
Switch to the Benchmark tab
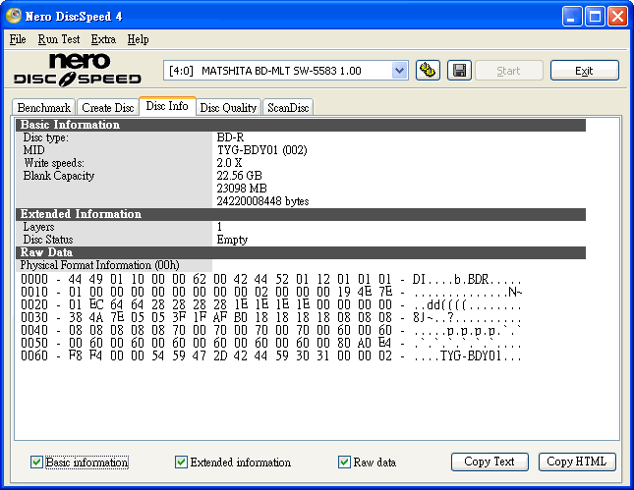[x=43, y=107]
